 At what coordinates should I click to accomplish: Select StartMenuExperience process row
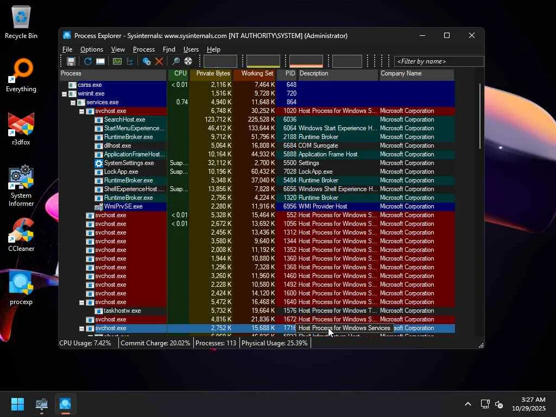coord(257,128)
